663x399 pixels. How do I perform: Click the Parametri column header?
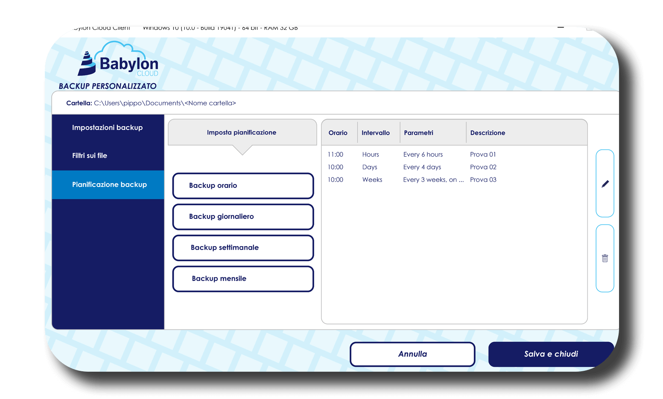[418, 133]
